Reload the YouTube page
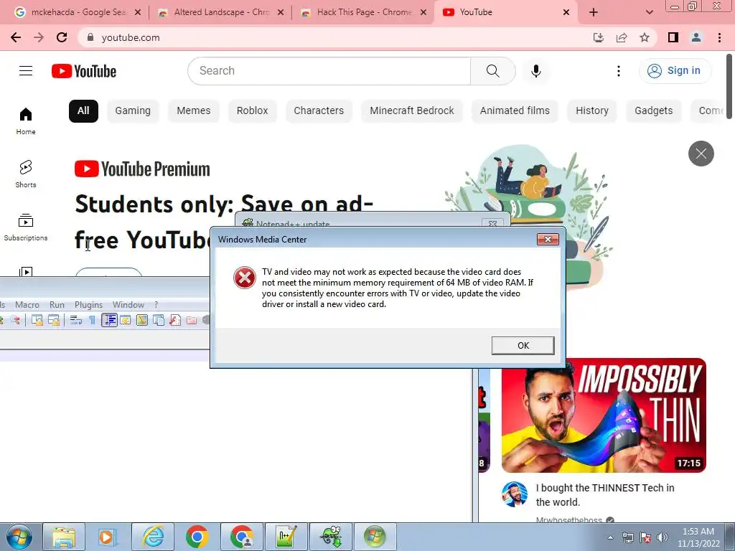The height and width of the screenshot is (551, 735). pyautogui.click(x=62, y=37)
